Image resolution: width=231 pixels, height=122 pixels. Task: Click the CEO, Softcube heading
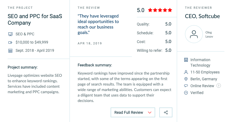(202, 16)
